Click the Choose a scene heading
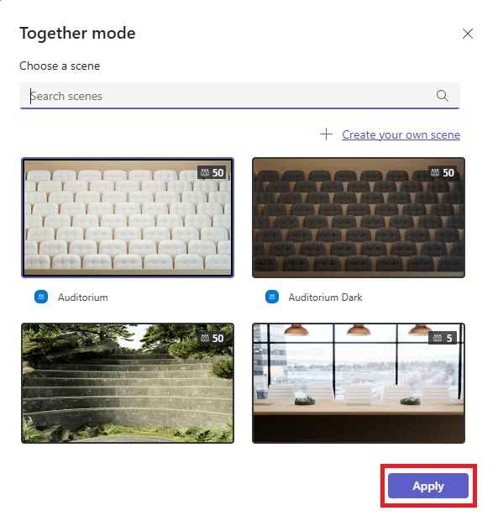 point(60,66)
